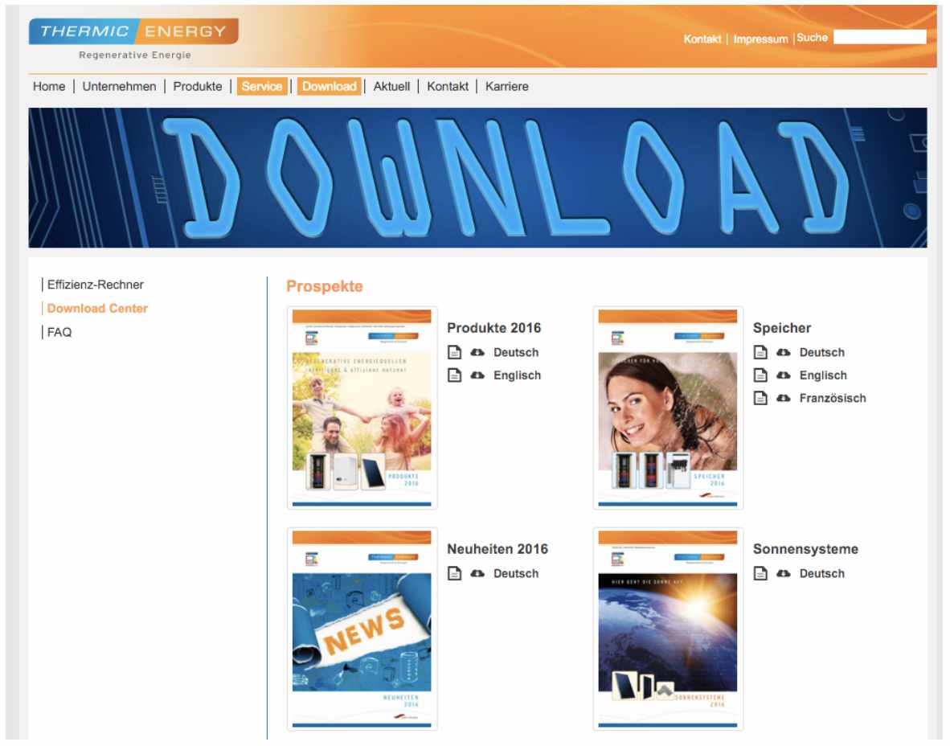Open the Home menu item
The width and height of the screenshot is (950, 746).
click(x=49, y=87)
